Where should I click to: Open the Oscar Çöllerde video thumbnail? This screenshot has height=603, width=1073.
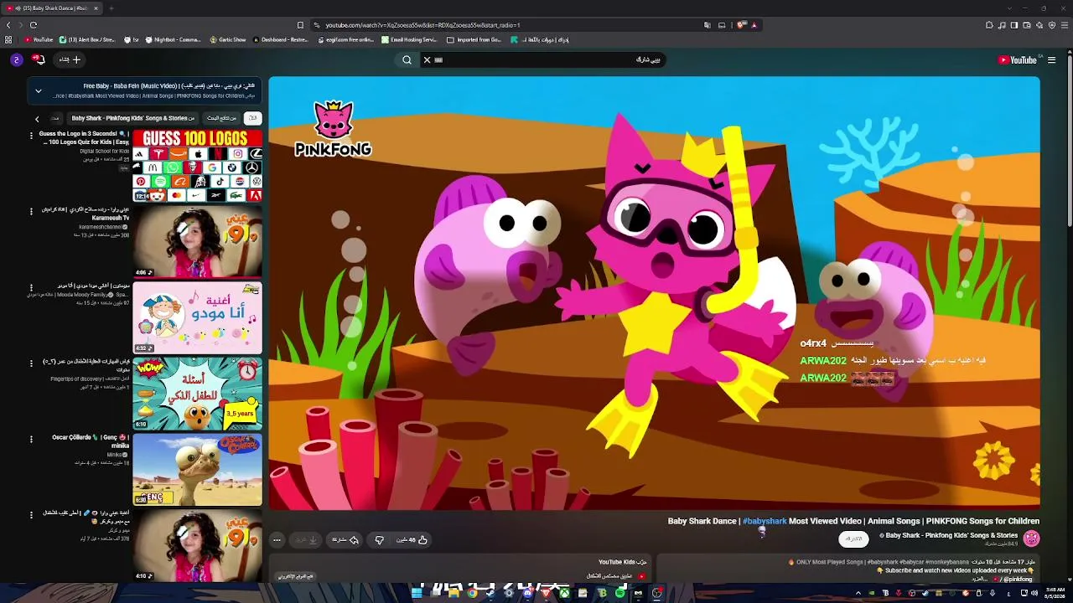pos(197,470)
